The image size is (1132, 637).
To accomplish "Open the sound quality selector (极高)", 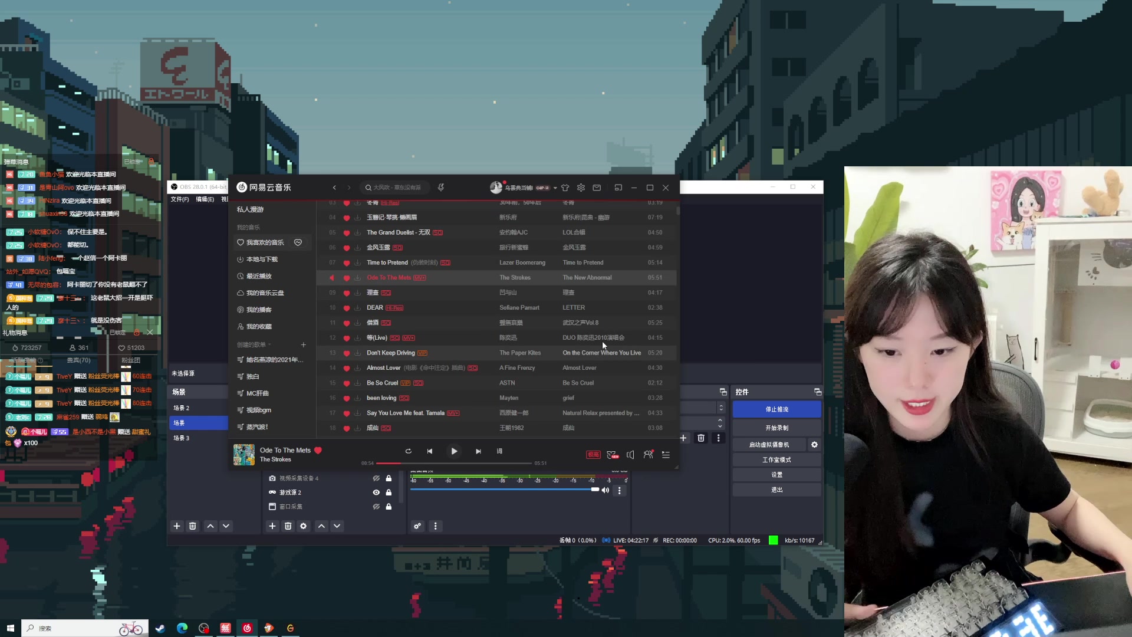I will (593, 455).
